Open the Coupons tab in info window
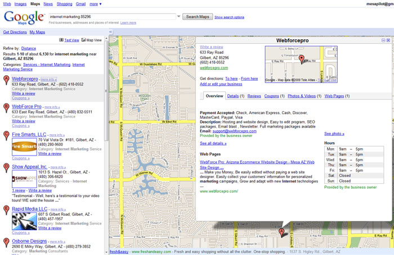The image size is (394, 255). click(271, 96)
